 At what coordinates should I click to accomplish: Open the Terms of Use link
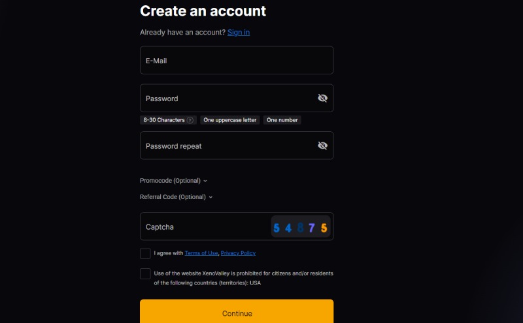pos(201,253)
